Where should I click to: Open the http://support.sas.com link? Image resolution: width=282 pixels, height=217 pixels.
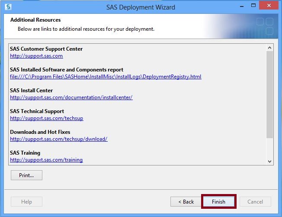[x=36, y=56]
